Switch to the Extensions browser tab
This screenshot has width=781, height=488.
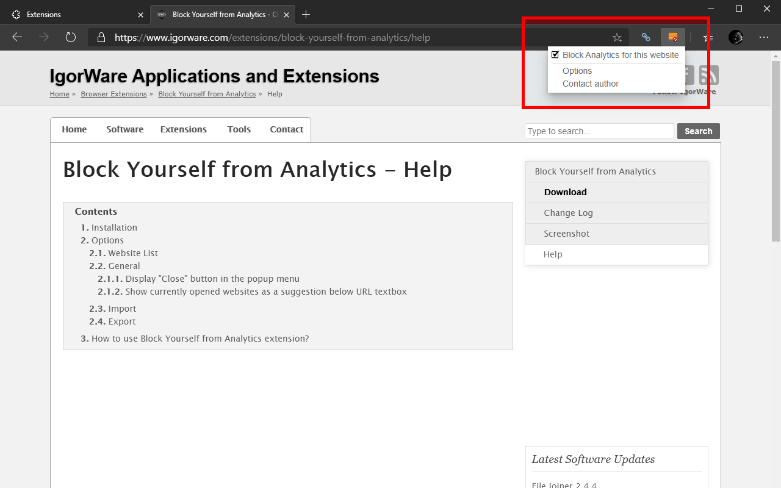[x=75, y=14]
